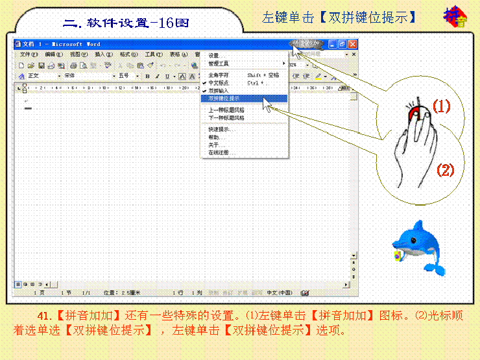This screenshot has width=480, height=360.
Task: Click the Italic formatting button
Action: [x=156, y=76]
